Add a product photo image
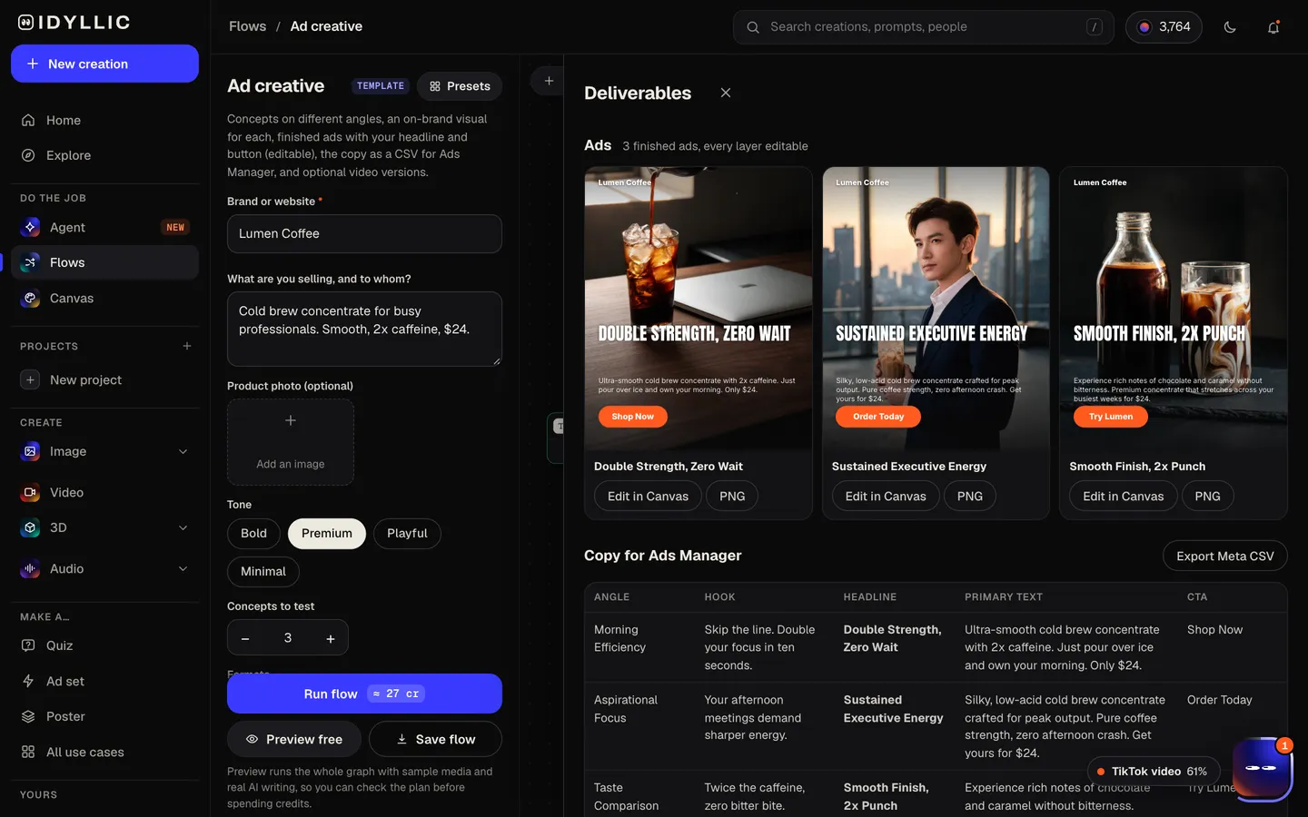Screen dimensions: 1308x817 coord(291,442)
